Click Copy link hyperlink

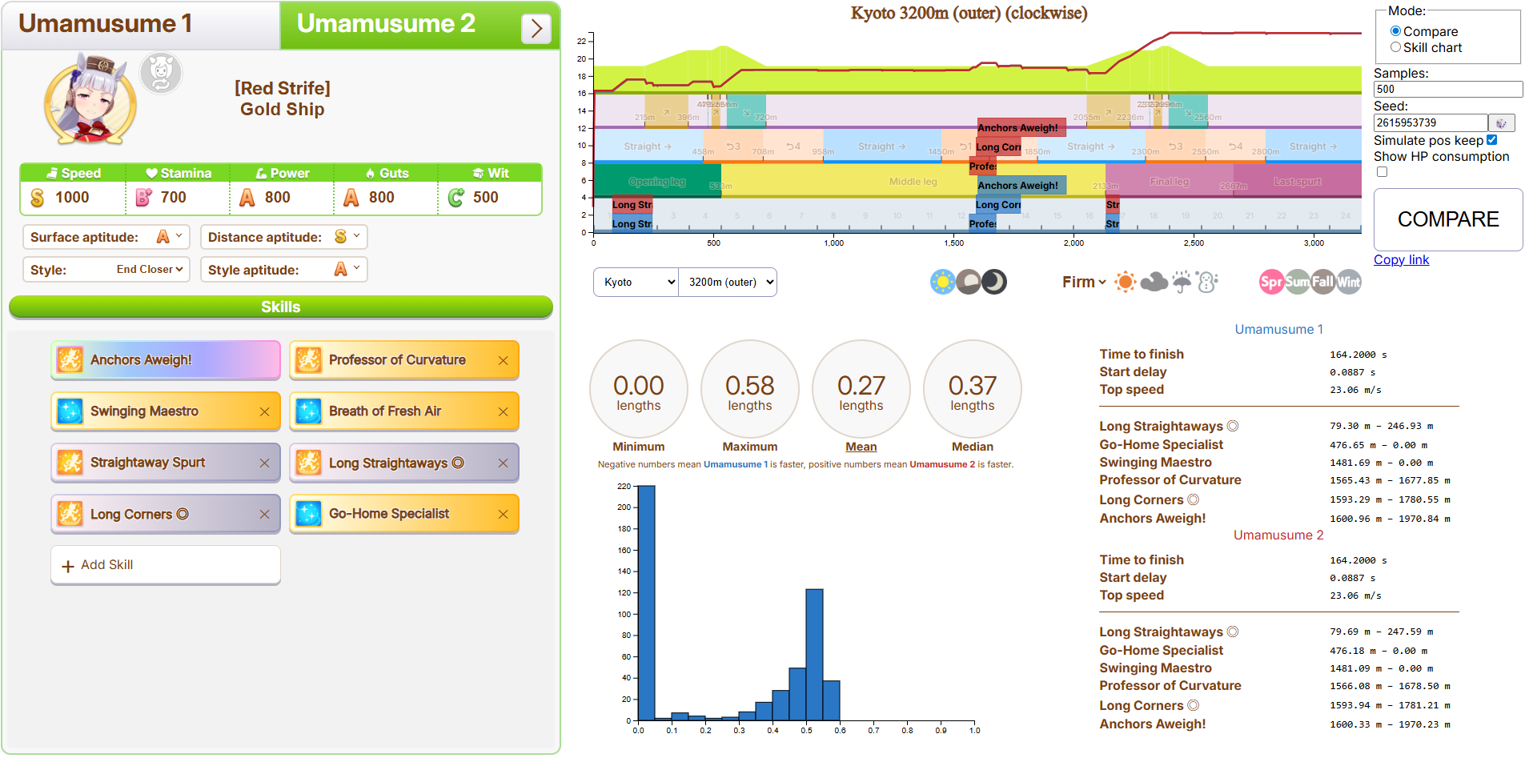(x=1401, y=259)
